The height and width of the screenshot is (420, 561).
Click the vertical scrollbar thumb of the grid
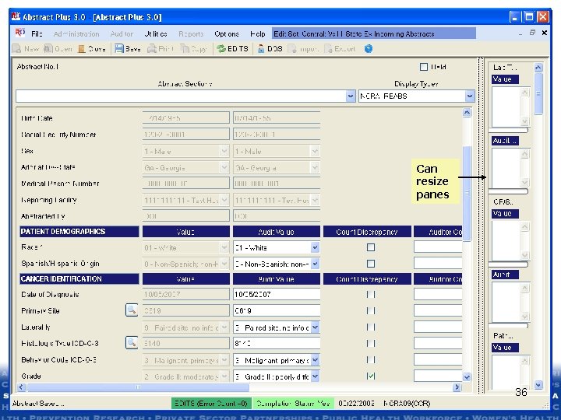467,194
